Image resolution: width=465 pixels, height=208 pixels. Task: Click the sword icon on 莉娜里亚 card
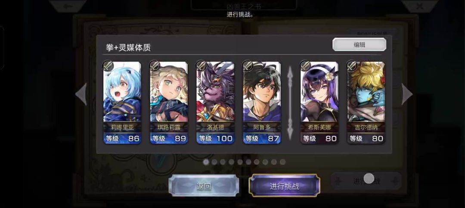[108, 65]
